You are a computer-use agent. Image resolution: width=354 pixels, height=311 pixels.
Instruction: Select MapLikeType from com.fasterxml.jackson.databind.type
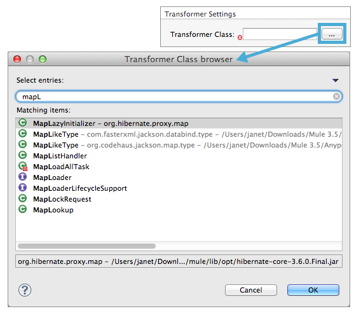[179, 134]
